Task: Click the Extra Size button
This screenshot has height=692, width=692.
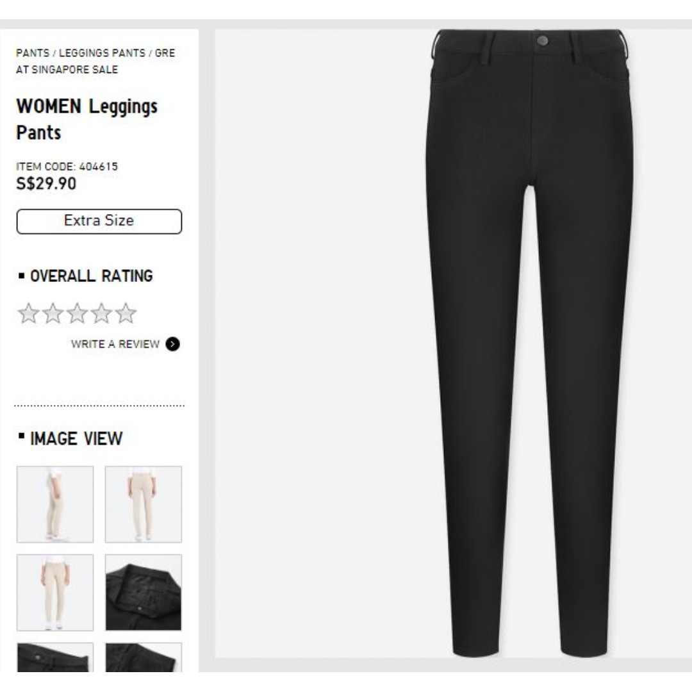Action: coord(99,221)
